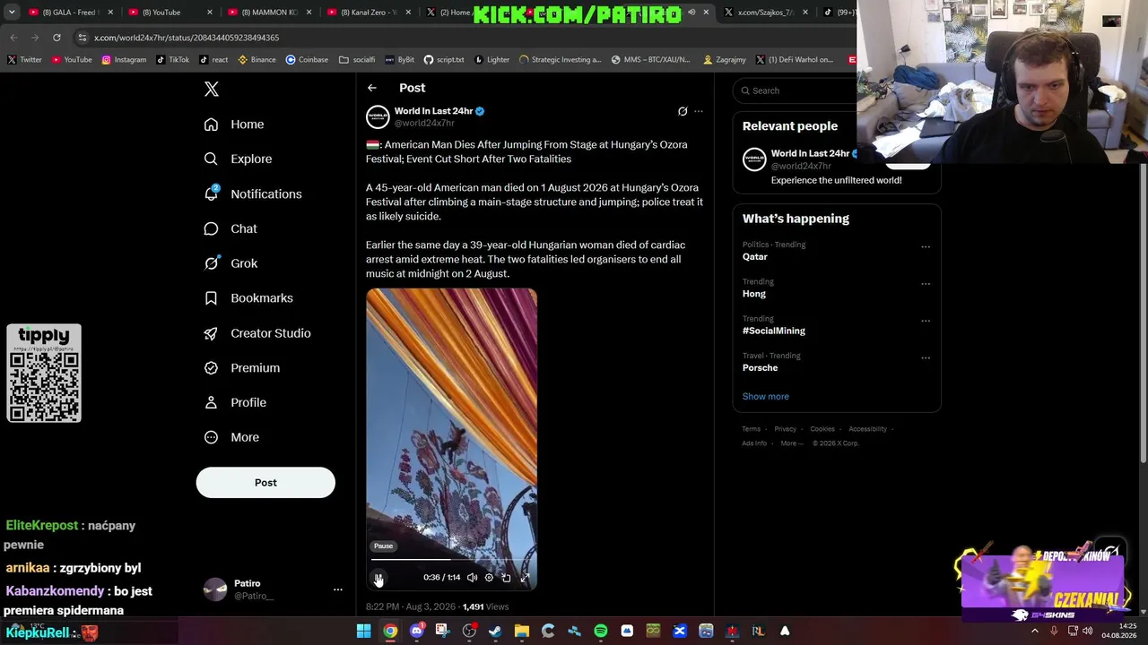Open Explore in the X sidebar

238,159
